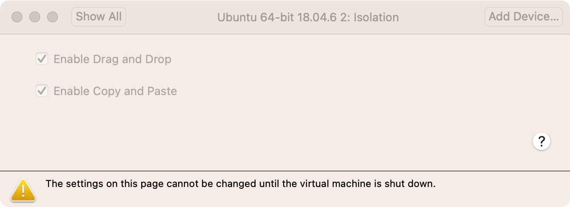Screen dimensions: 570x207
Task: Uncheck the Drag and Drop option
Action: pyautogui.click(x=42, y=59)
